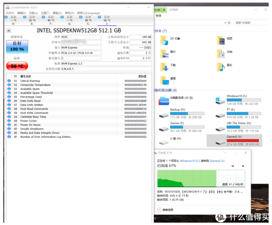Select the Percentage Used attribute row
272x225 pixels.
point(77,97)
